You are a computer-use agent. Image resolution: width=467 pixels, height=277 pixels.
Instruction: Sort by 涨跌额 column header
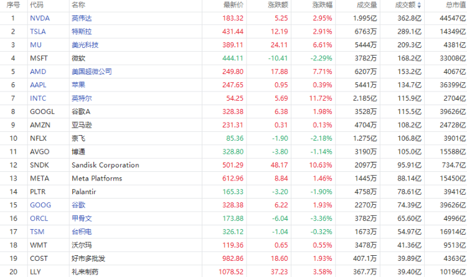pos(278,5)
